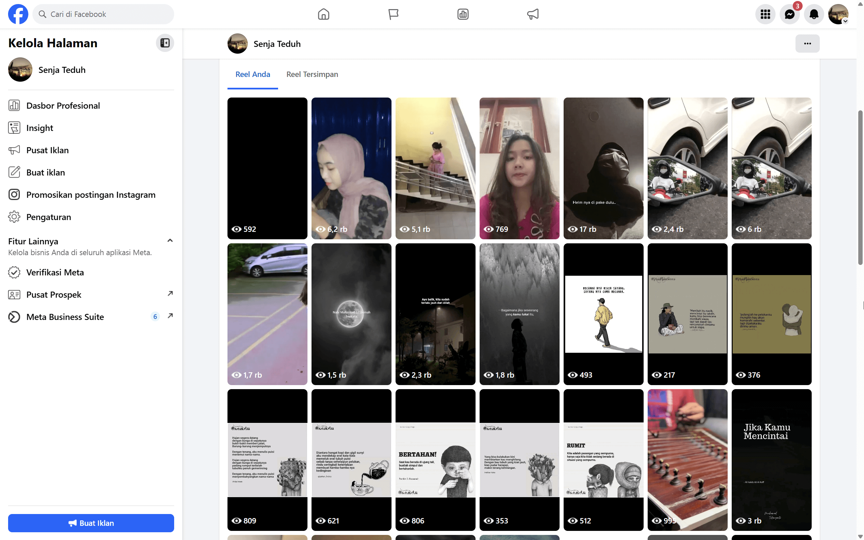Select the Reel Anda tab
Screen dimensions: 864x540
coord(253,74)
